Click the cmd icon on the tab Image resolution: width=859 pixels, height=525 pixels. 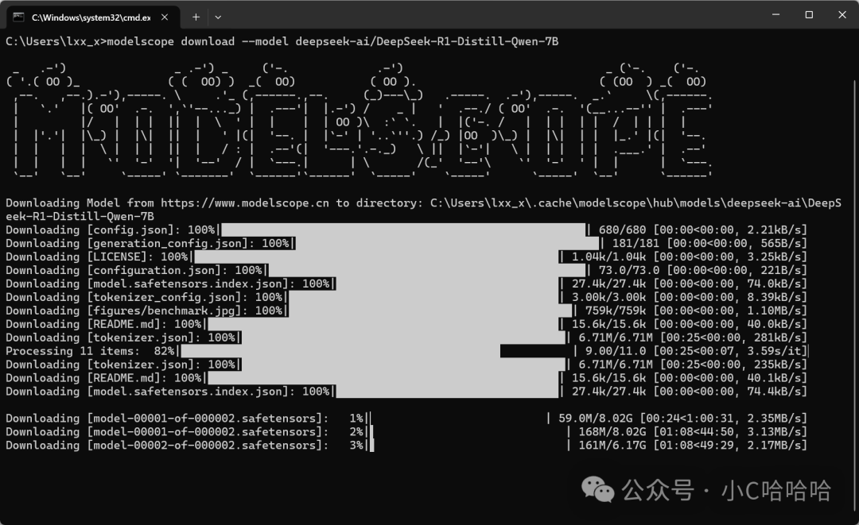point(18,17)
